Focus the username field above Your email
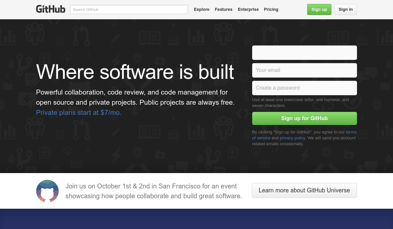This screenshot has width=393, height=229. (305, 53)
